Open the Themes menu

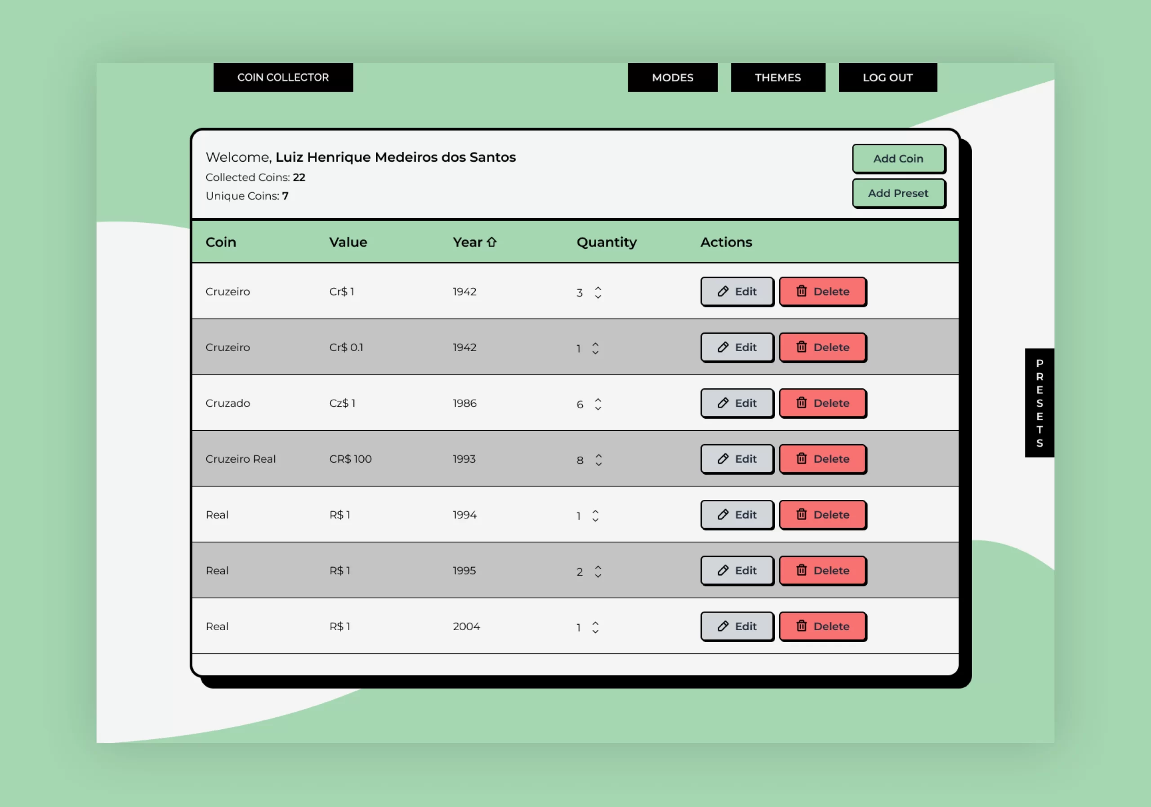point(777,78)
